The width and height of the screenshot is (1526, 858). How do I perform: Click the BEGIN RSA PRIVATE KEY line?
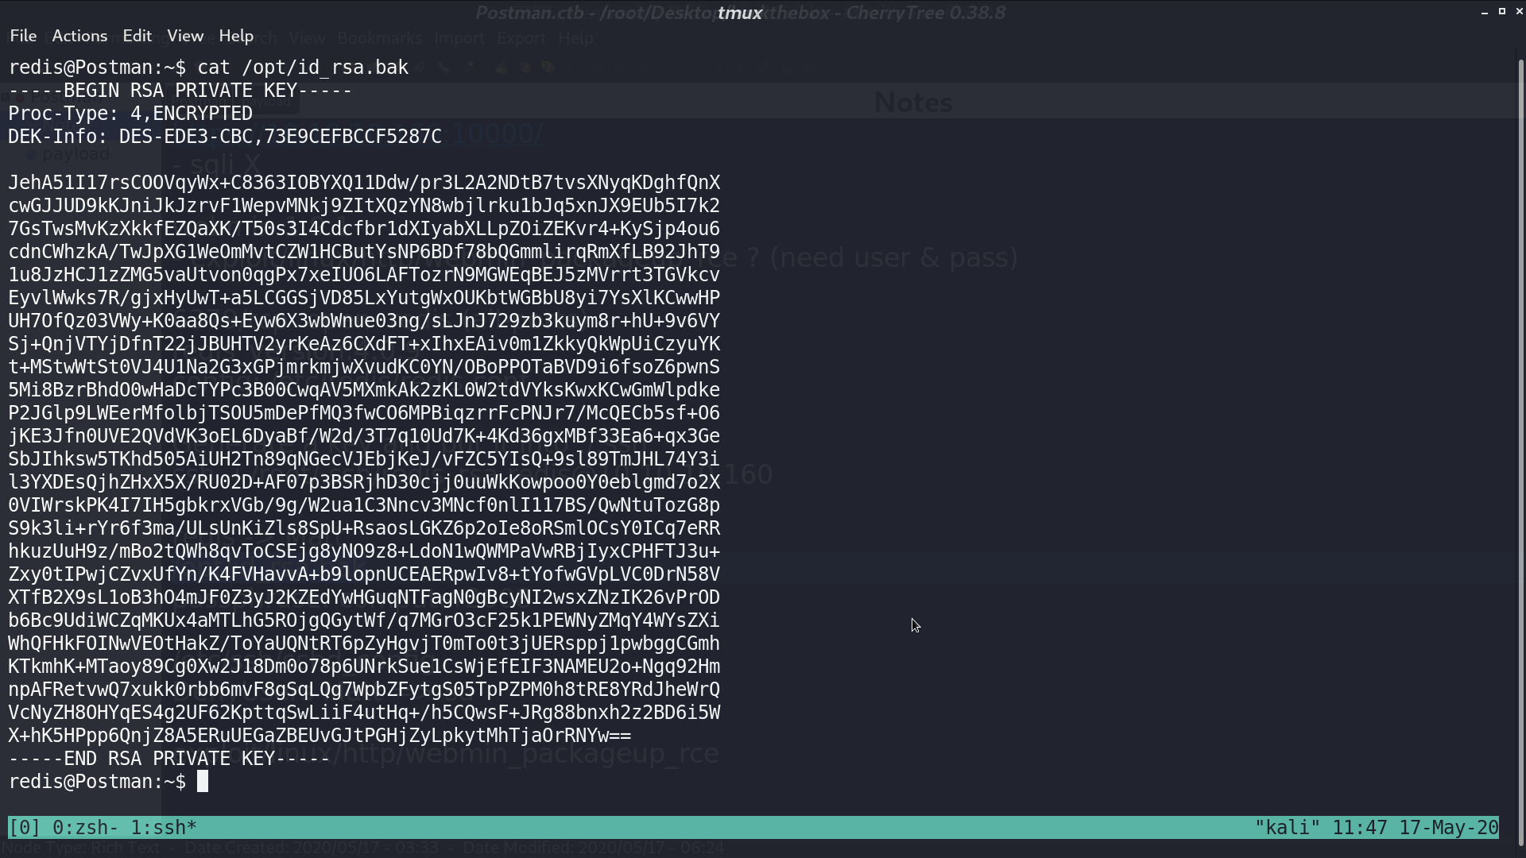(x=180, y=91)
